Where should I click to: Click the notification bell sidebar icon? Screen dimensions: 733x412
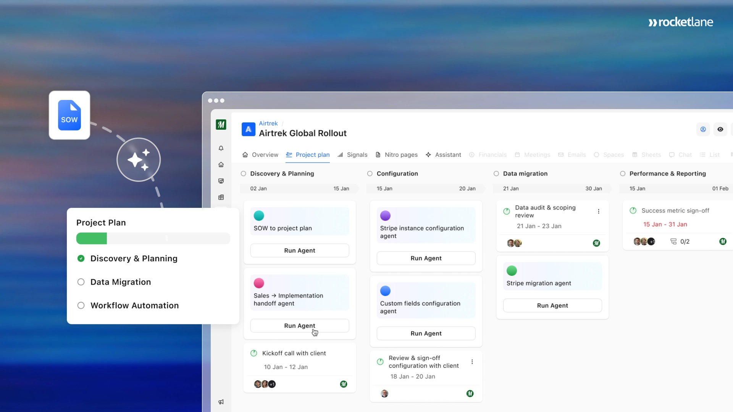click(x=221, y=148)
